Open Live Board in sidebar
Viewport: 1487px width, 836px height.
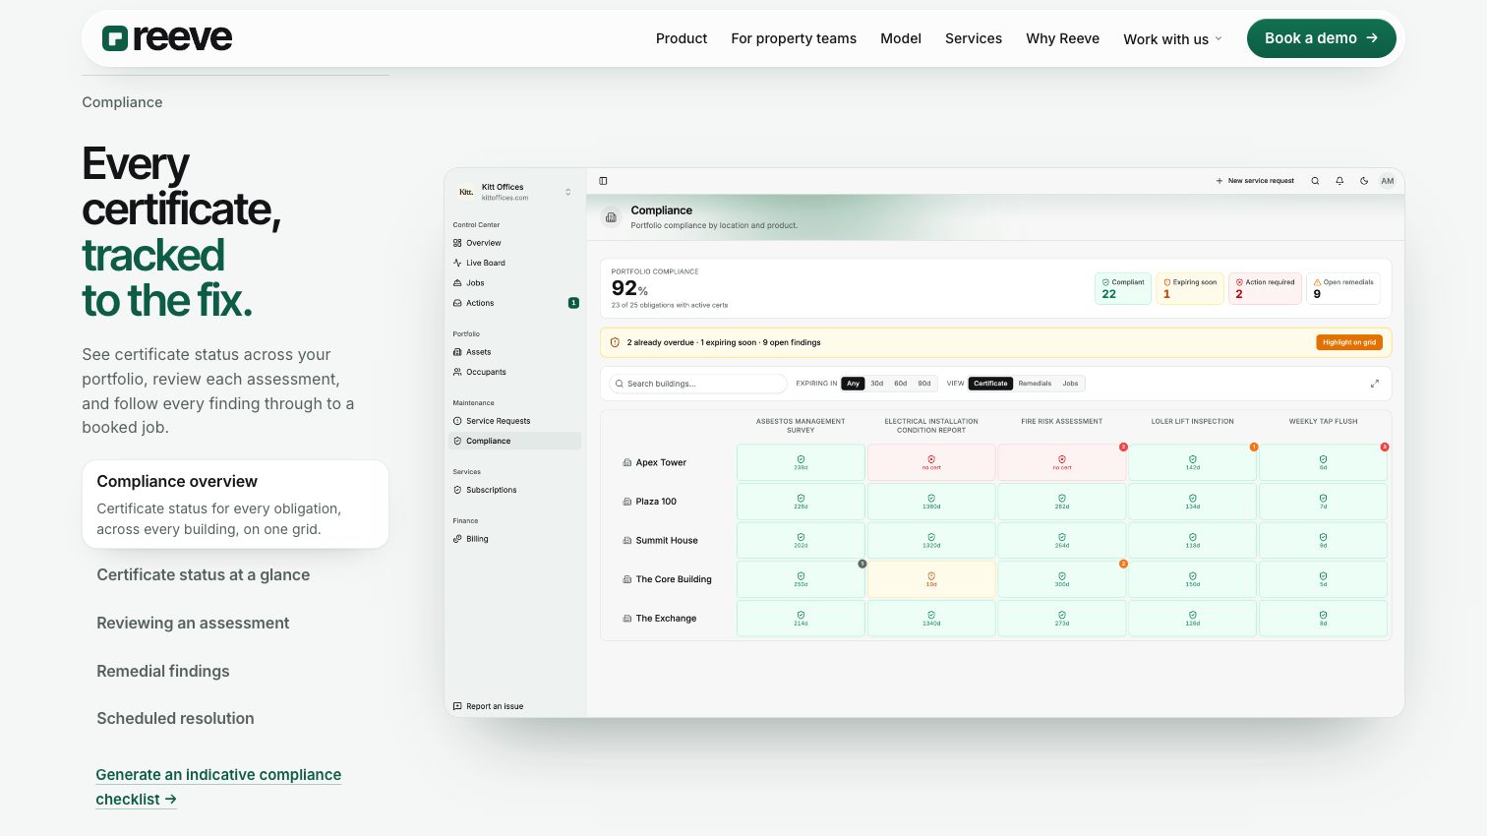[x=514, y=263]
